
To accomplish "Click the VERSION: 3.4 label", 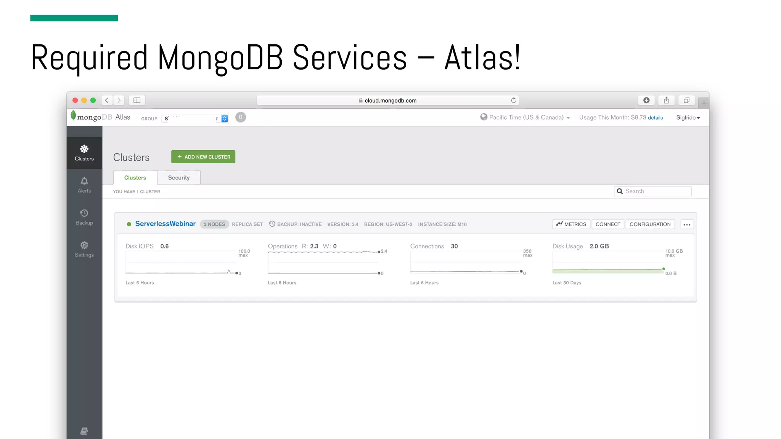I will 342,224.
